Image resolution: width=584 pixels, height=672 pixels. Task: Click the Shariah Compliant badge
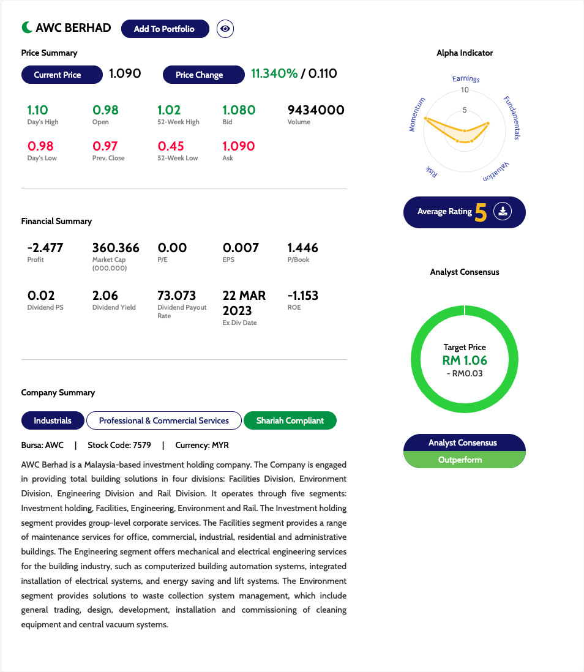(290, 420)
